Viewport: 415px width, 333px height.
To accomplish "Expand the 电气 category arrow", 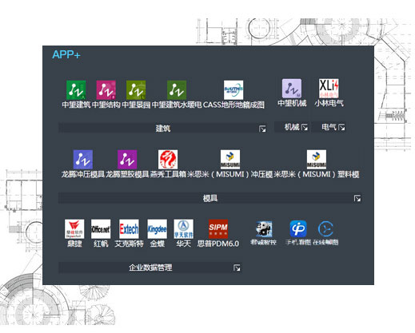I will coord(341,127).
